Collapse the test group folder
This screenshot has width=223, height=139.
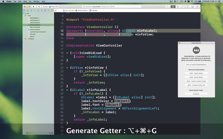click(x=25, y=16)
